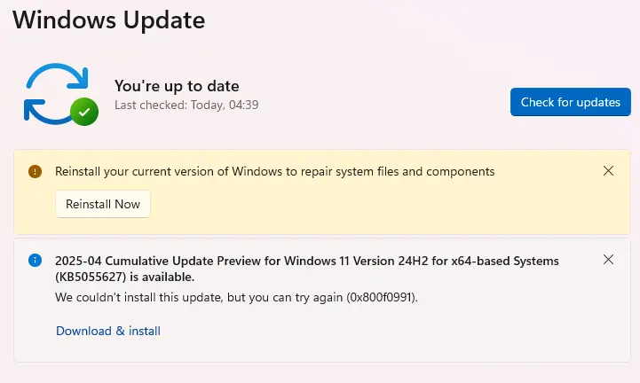This screenshot has height=383, width=640.
Task: Start the repair with Reinstall Now
Action: pyautogui.click(x=103, y=204)
